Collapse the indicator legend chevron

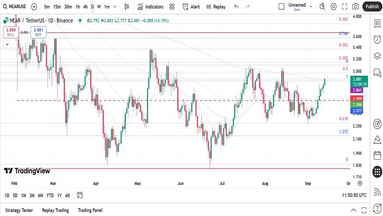pyautogui.click(x=7, y=44)
